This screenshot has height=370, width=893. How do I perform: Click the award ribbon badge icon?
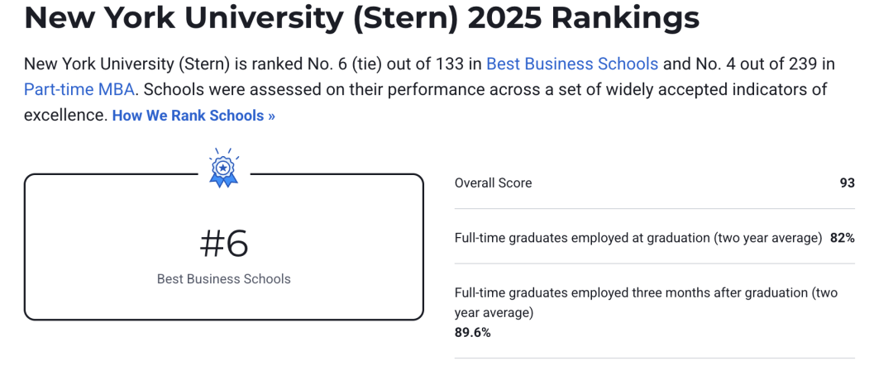223,168
